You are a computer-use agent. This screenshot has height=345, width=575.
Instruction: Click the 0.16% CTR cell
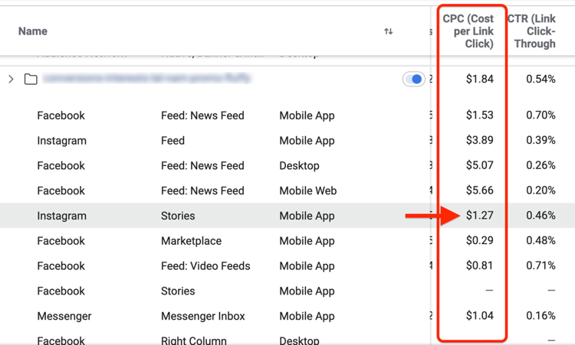tap(540, 315)
